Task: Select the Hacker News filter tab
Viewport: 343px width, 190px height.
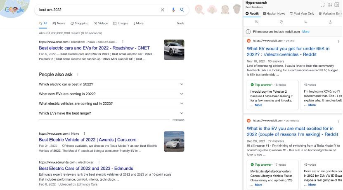Action: 274,14
